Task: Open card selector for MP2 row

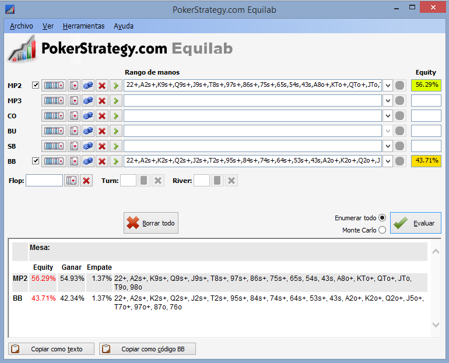Action: coord(74,85)
